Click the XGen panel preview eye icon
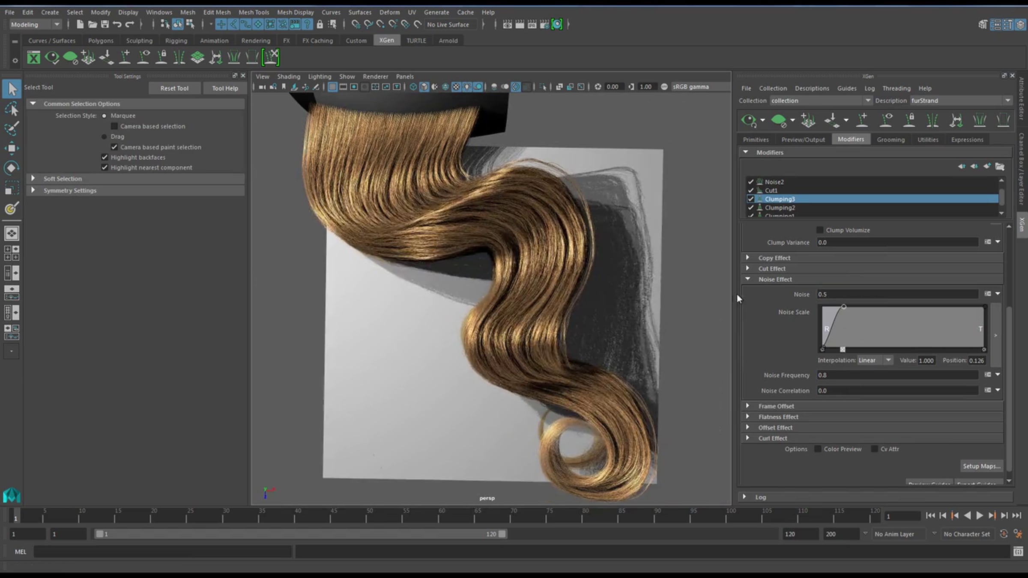This screenshot has height=578, width=1028. pyautogui.click(x=748, y=120)
